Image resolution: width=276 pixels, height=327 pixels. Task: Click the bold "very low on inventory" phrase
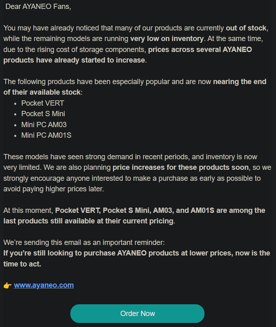167,39
